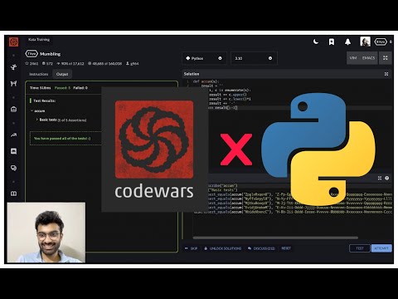This screenshot has width=398, height=299.
Task: Click the 'Failed: 0' label
Action: click(x=80, y=88)
